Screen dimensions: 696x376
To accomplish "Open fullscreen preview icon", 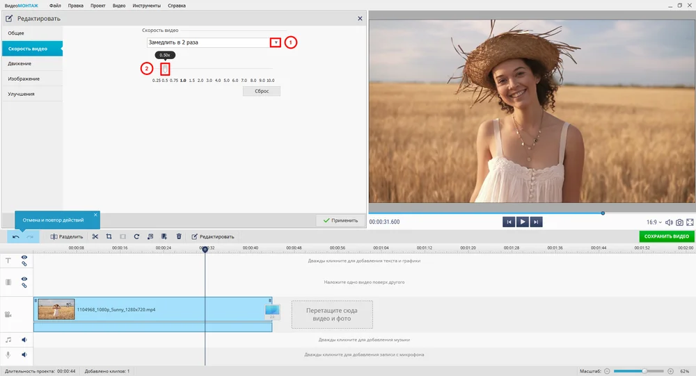I will [690, 222].
